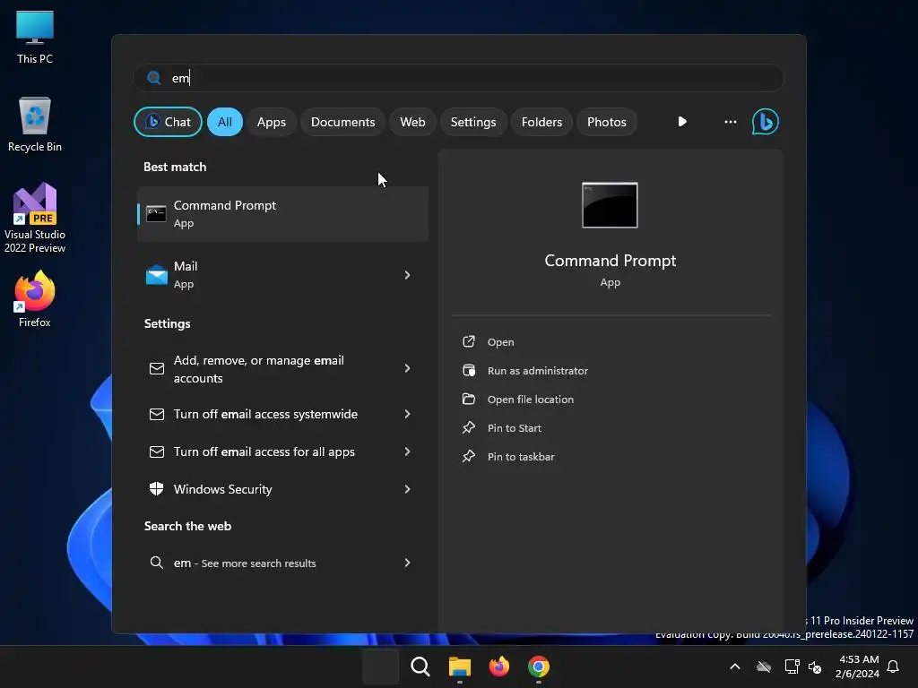Open 'em - See more search results'
Screen dimensions: 918x688
[282, 563]
